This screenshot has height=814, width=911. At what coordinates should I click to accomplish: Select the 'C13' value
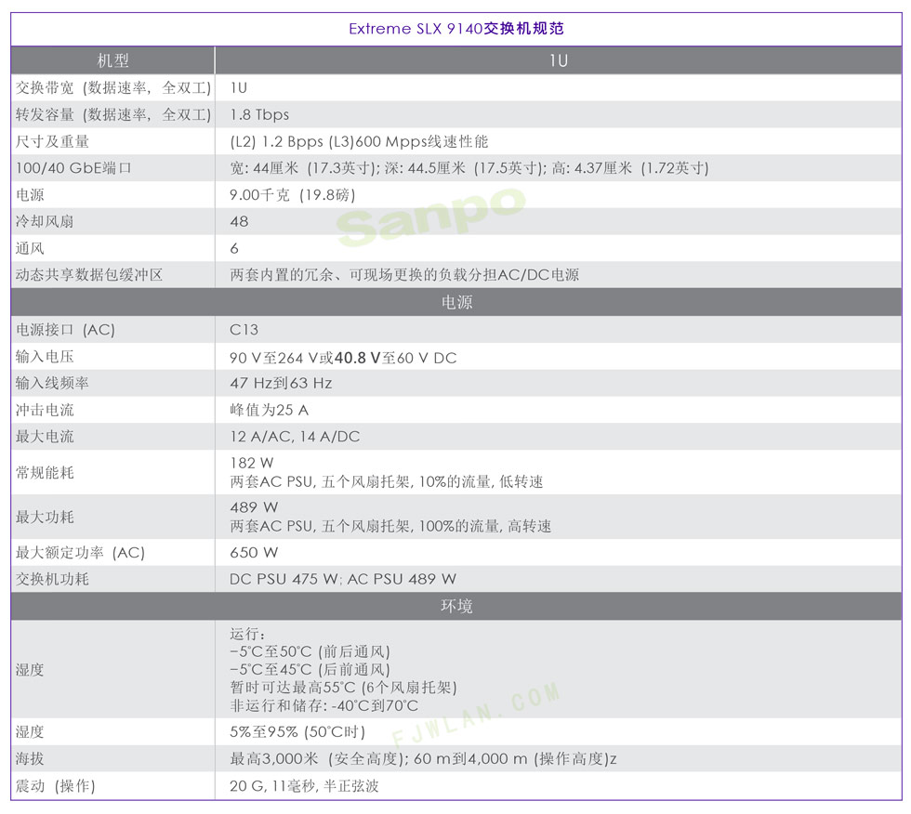244,329
